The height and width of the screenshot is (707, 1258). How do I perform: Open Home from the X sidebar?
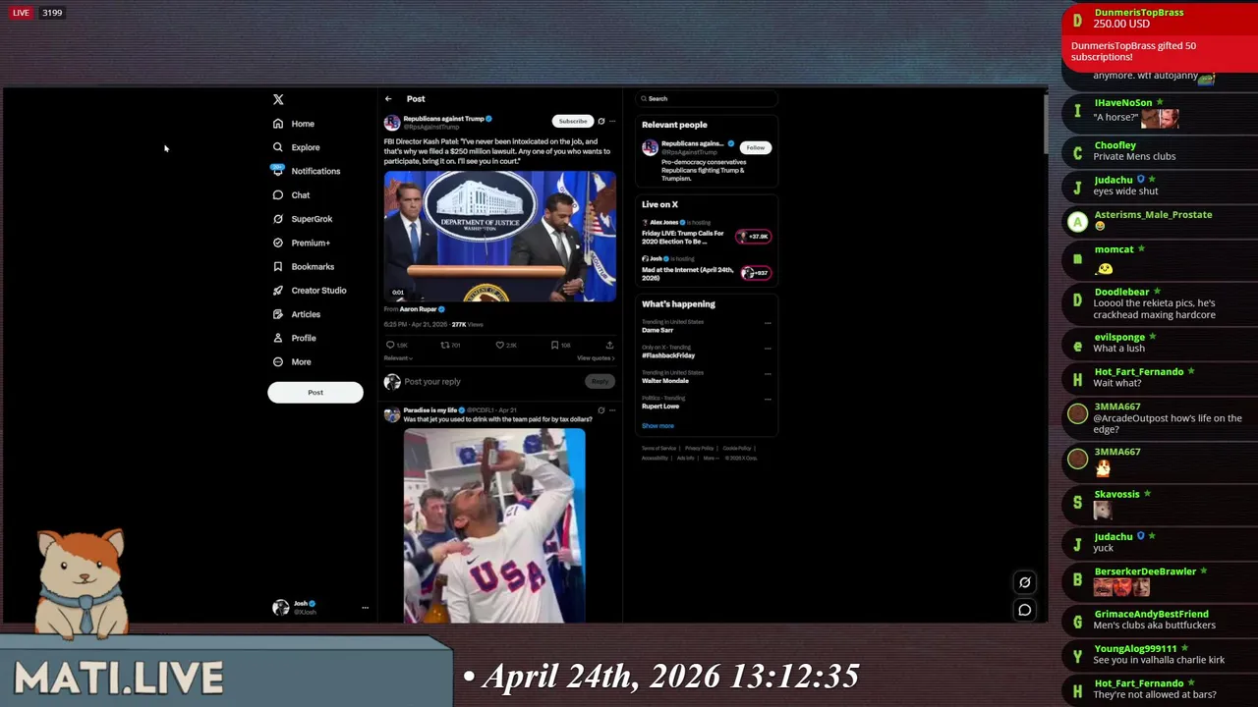pyautogui.click(x=294, y=124)
